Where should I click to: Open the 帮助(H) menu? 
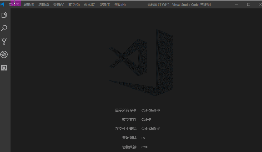coord(120,4)
